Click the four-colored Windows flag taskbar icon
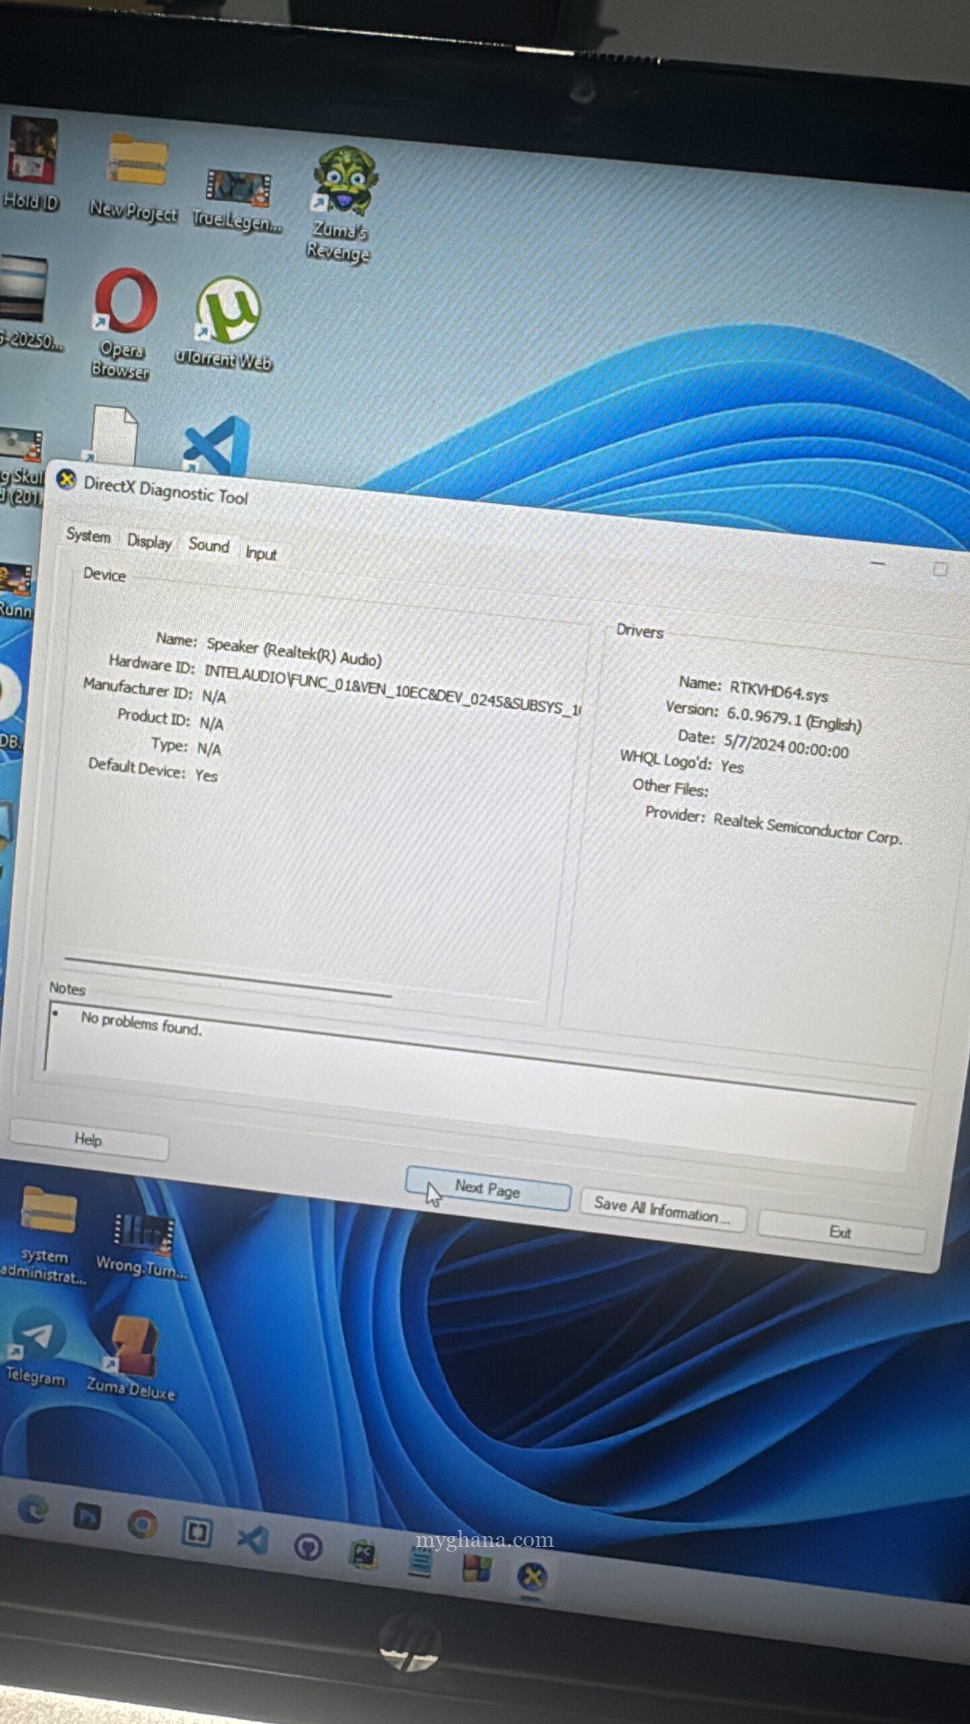This screenshot has height=1724, width=970. (476, 1568)
